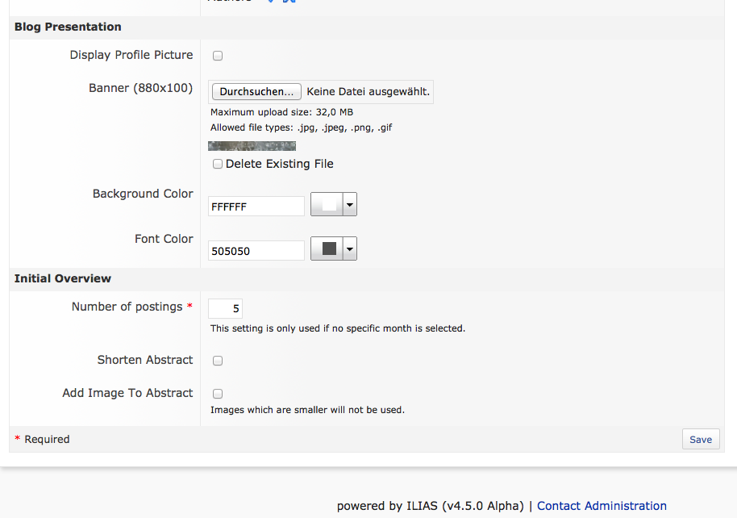Click the dark gray Font Color swatch
Screen dimensions: 737x518
coord(327,249)
